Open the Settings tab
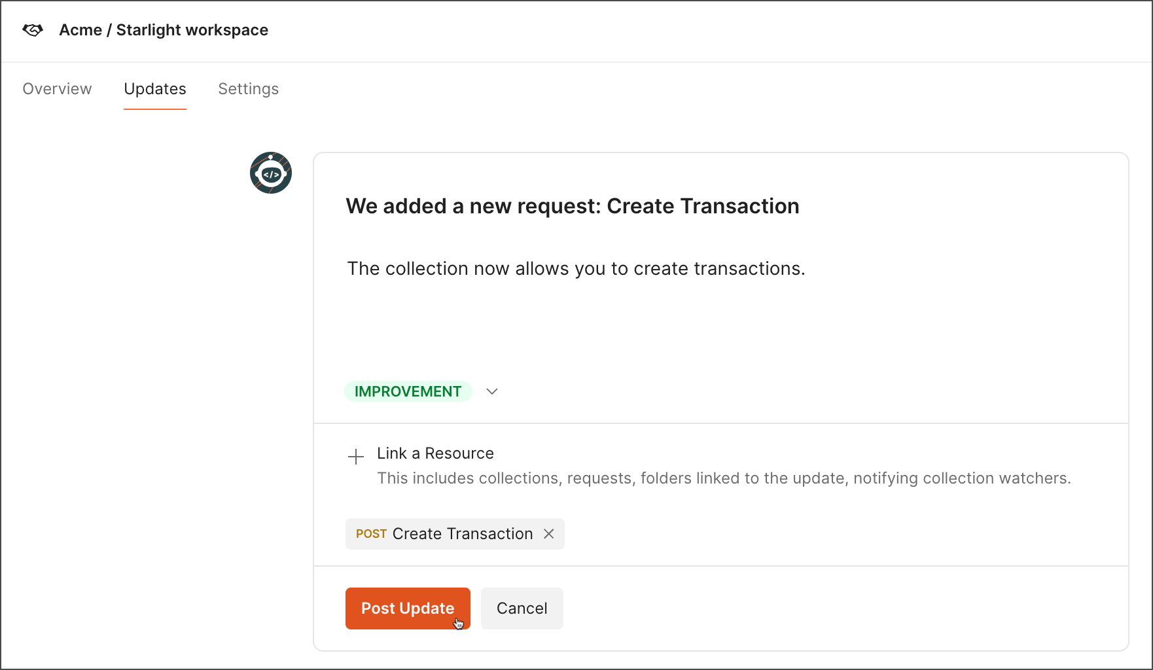1153x670 pixels. point(248,88)
